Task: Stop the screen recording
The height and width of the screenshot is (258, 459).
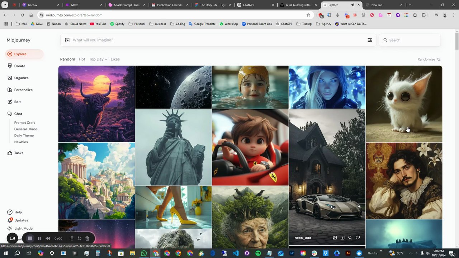Action: [x=30, y=238]
